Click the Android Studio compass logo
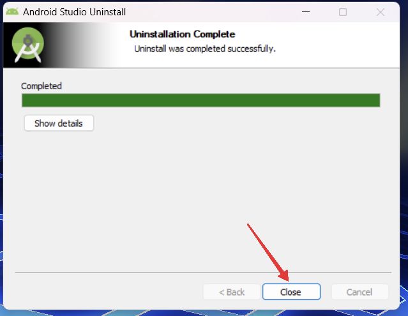This screenshot has height=316, width=408. point(28,45)
